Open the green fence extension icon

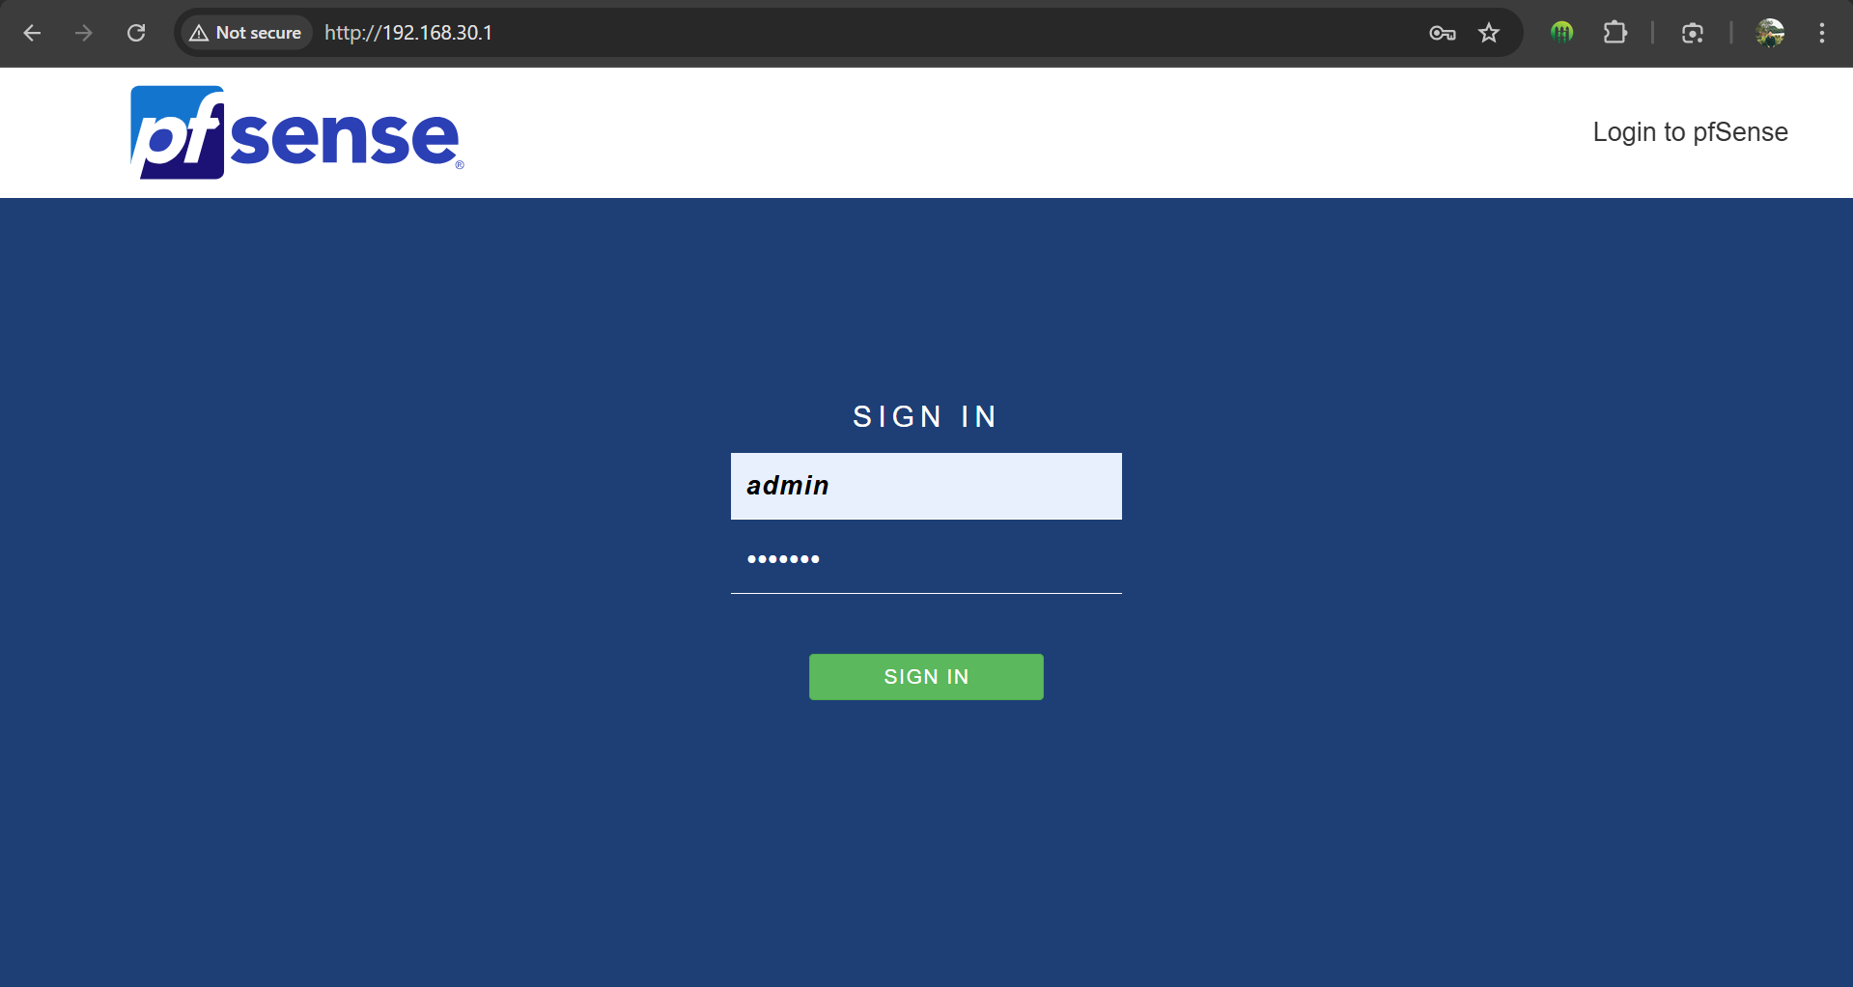click(1561, 33)
